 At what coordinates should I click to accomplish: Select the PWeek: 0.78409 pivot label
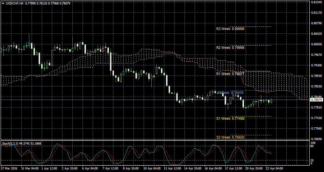pos(230,93)
